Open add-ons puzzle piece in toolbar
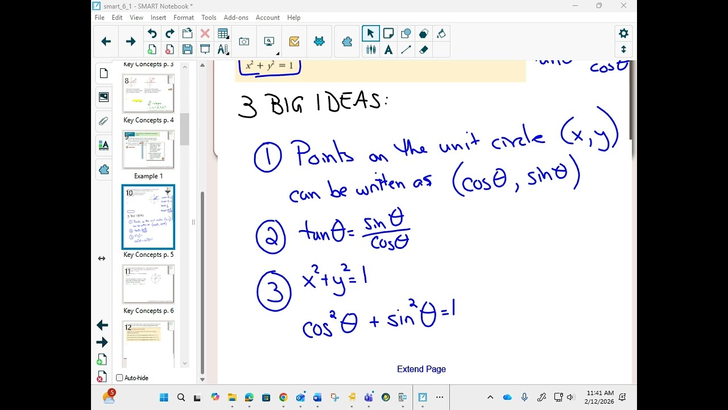Screen dimensions: 728x410 pyautogui.click(x=347, y=42)
